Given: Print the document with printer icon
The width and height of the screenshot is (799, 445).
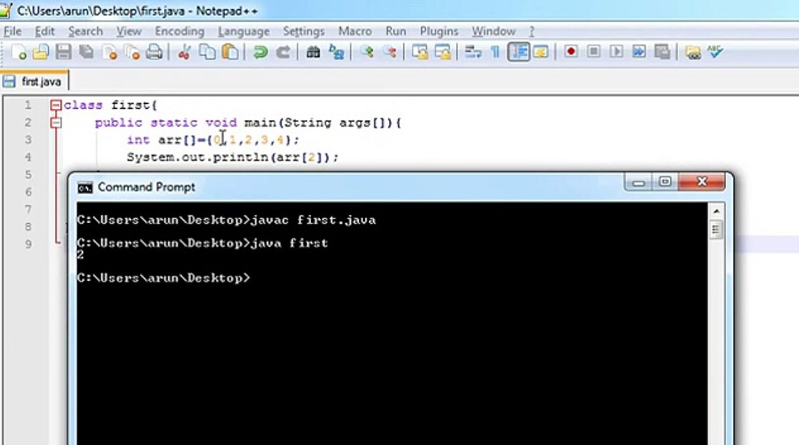Looking at the screenshot, I should click(154, 53).
